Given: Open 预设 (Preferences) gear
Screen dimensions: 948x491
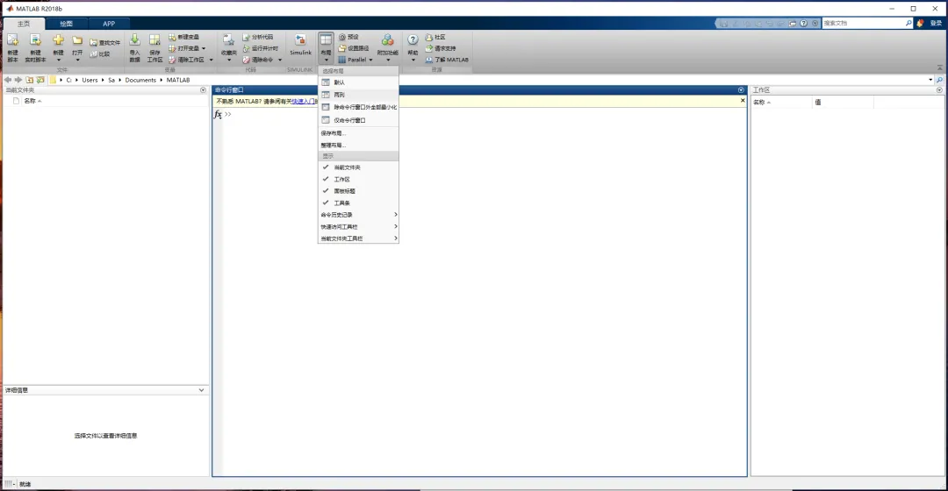Looking at the screenshot, I should point(348,37).
